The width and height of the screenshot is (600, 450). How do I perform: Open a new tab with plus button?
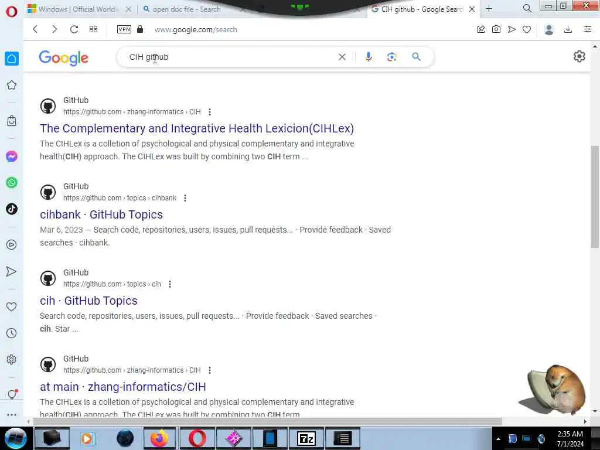pos(489,9)
